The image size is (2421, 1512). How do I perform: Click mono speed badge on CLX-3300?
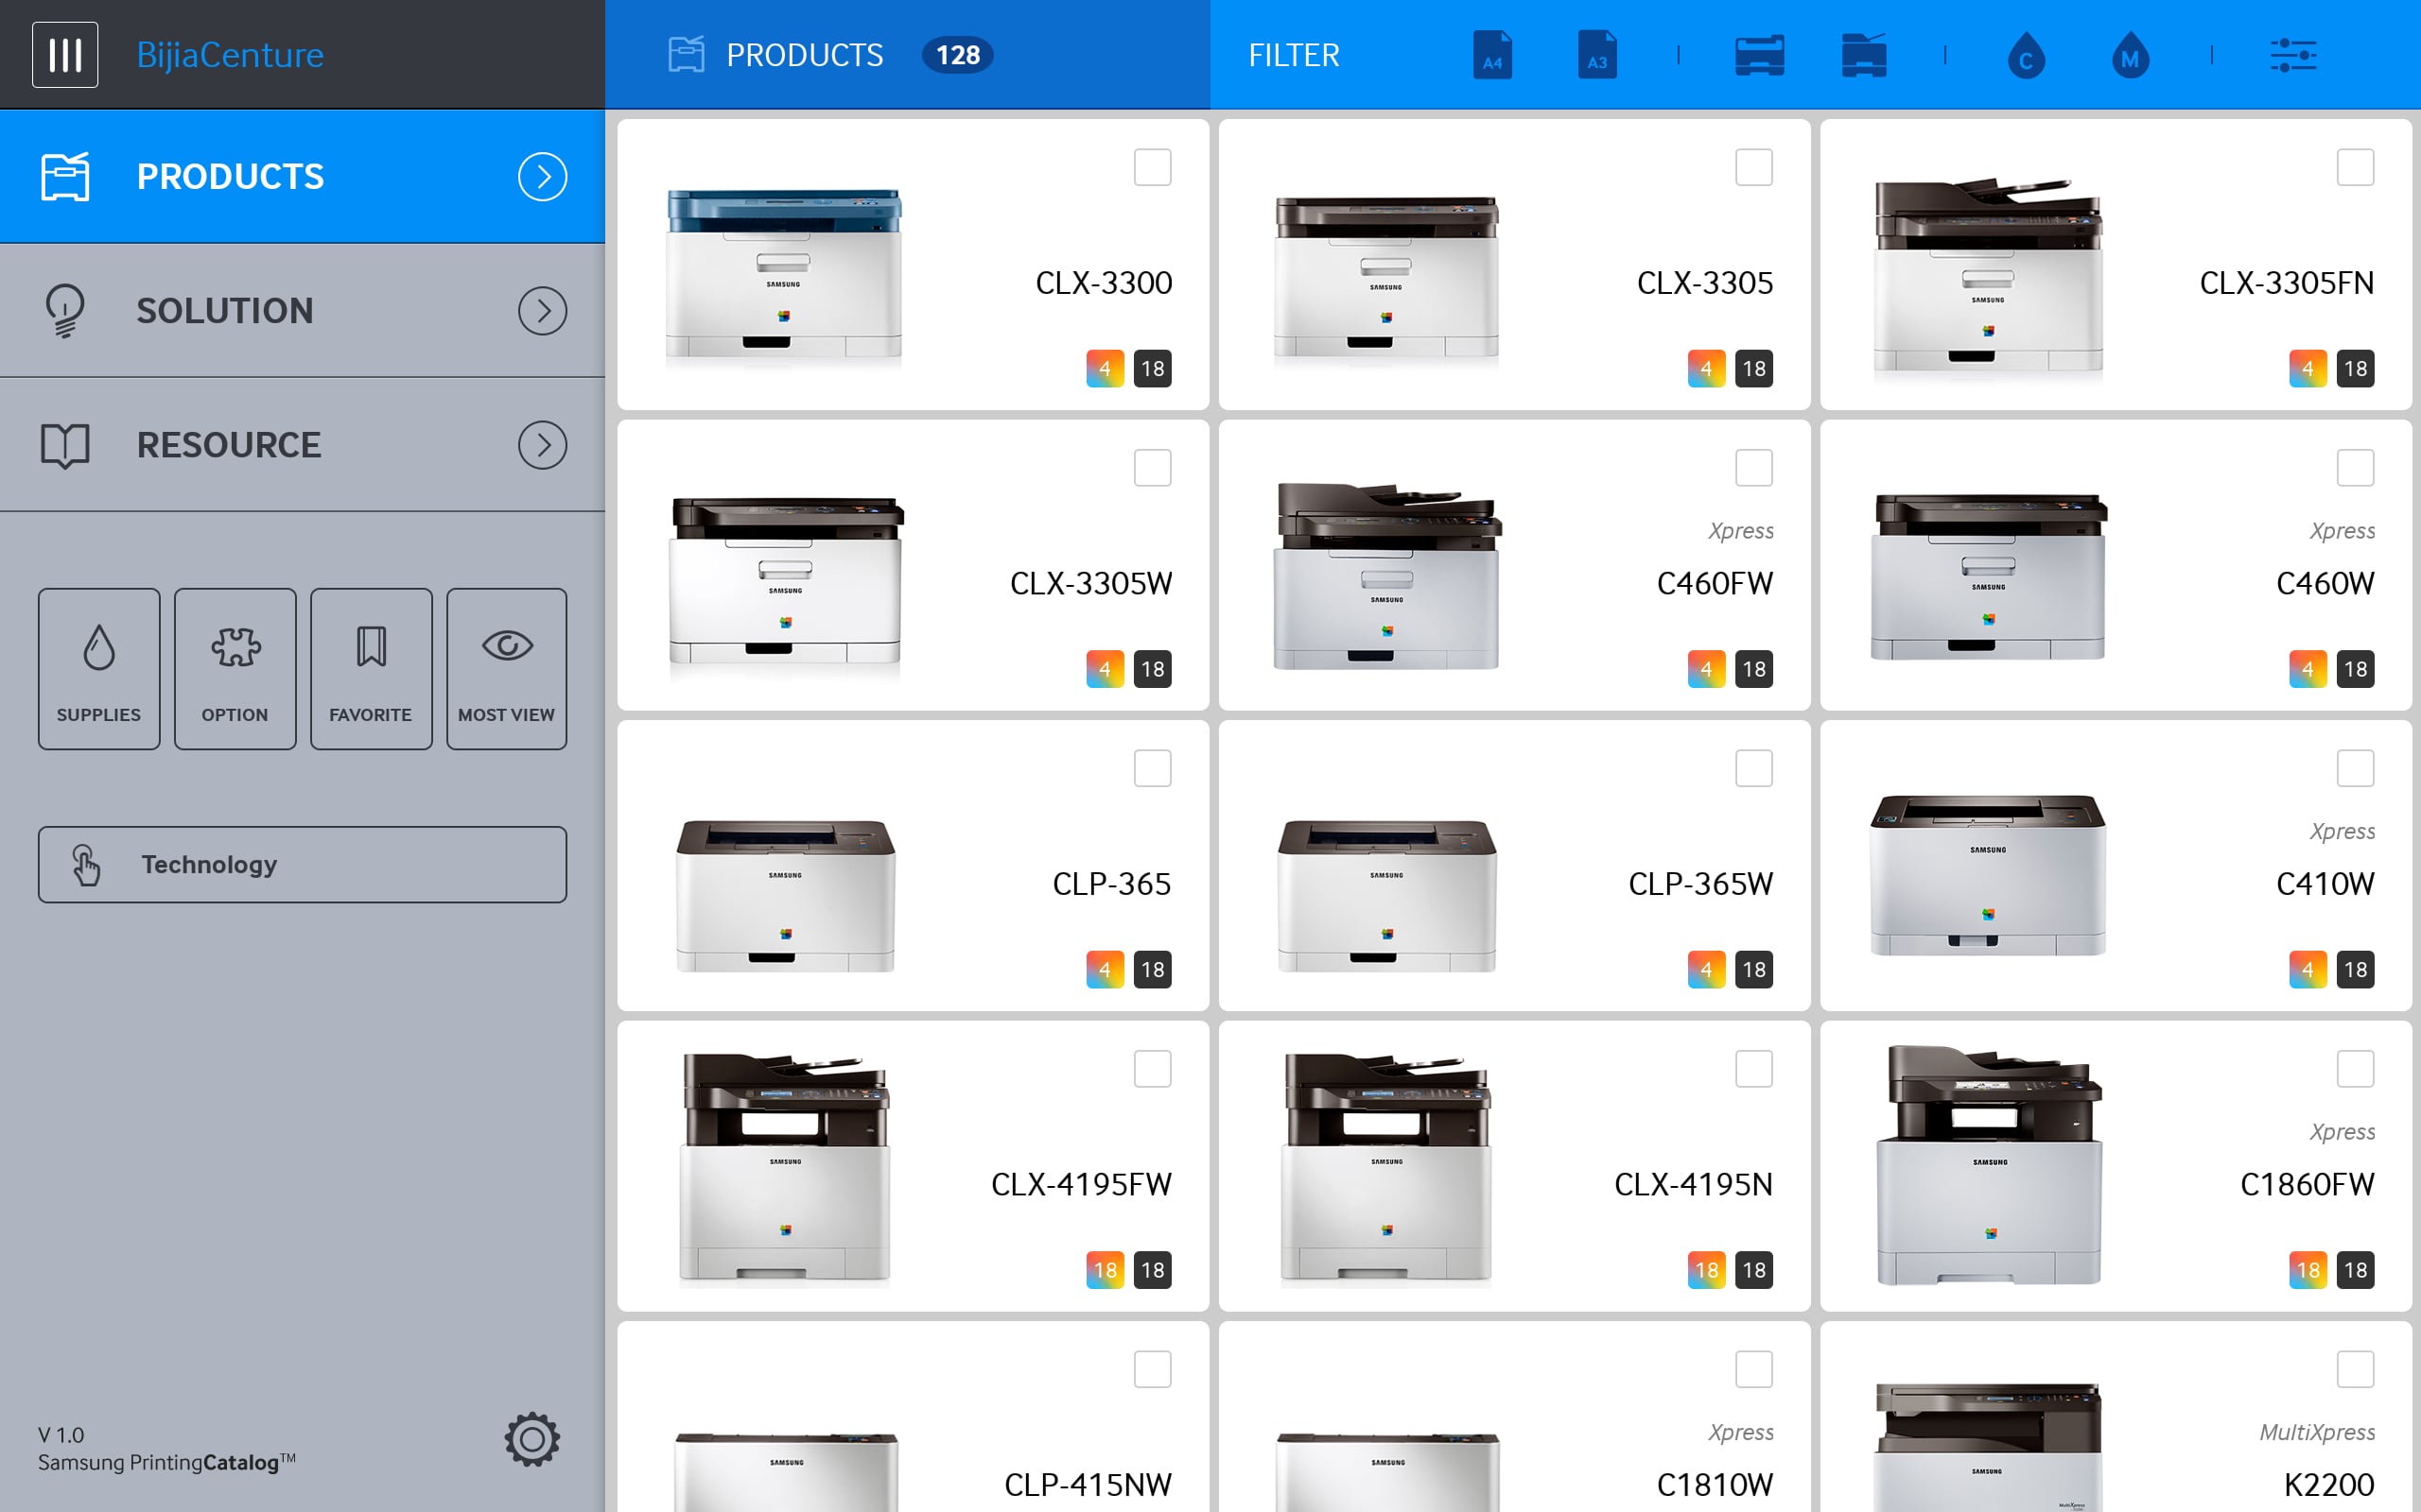[x=1153, y=369]
